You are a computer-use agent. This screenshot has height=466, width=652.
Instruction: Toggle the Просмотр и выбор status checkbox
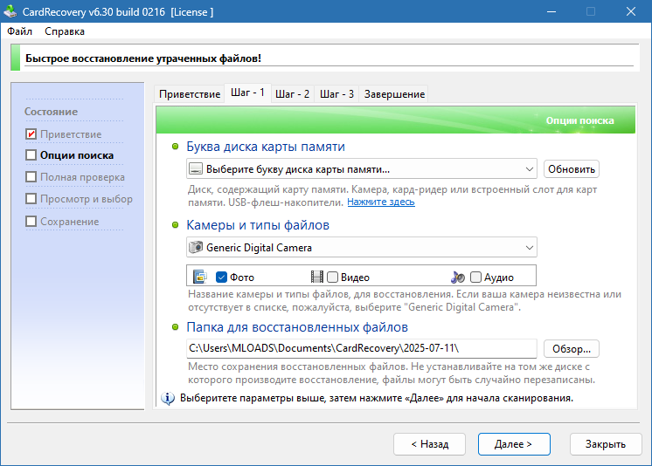tap(31, 199)
